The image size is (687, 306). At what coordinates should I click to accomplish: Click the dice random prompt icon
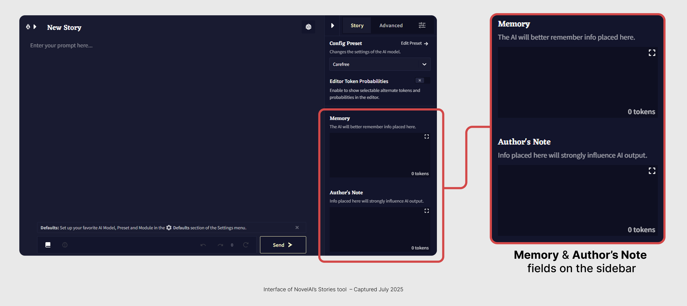[308, 27]
